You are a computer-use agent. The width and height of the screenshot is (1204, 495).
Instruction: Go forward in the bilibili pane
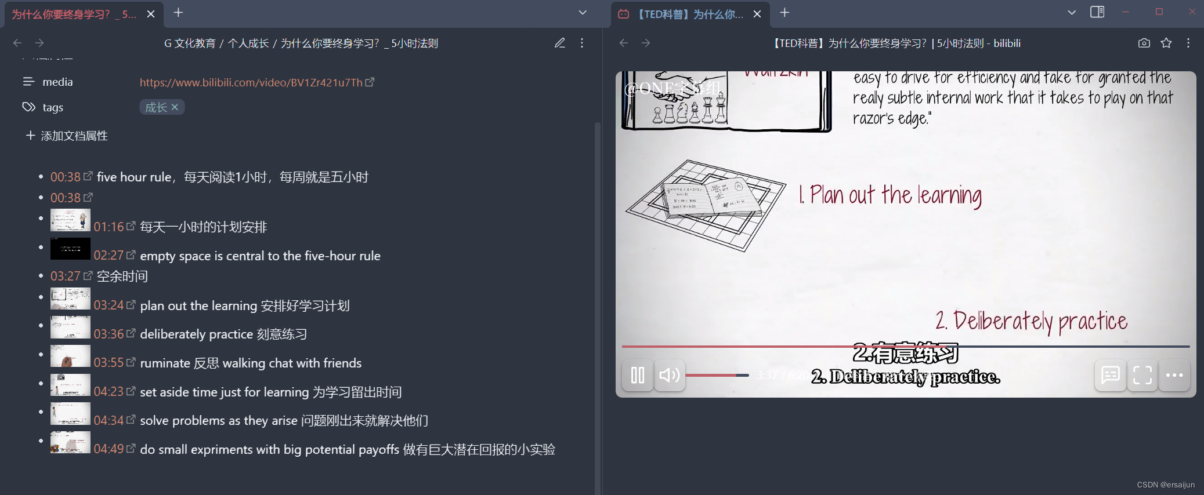click(646, 43)
